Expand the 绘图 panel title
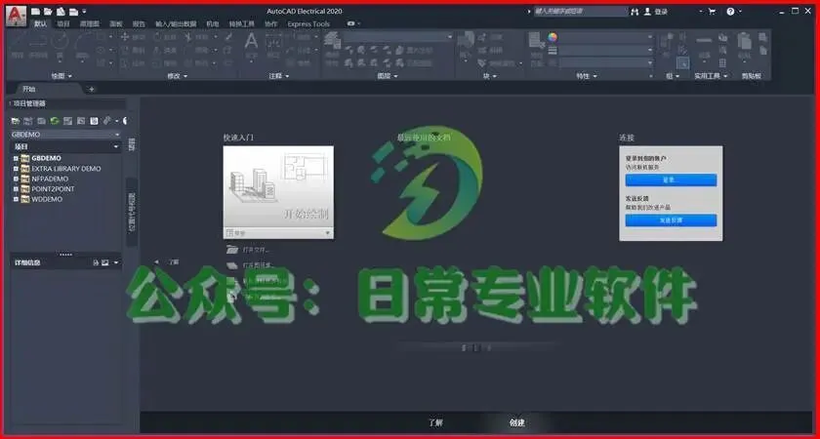Image resolution: width=820 pixels, height=439 pixels. pos(61,76)
